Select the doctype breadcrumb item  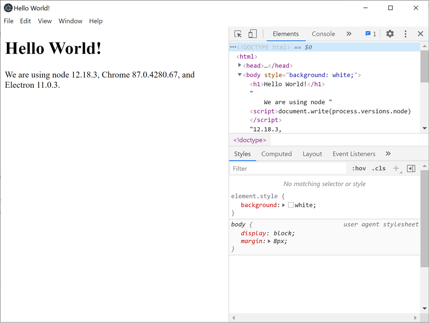pyautogui.click(x=249, y=140)
